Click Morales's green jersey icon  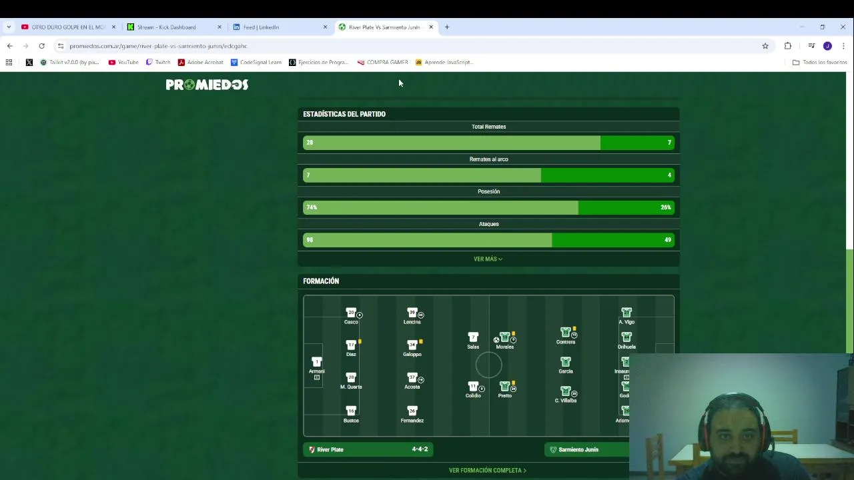point(505,337)
